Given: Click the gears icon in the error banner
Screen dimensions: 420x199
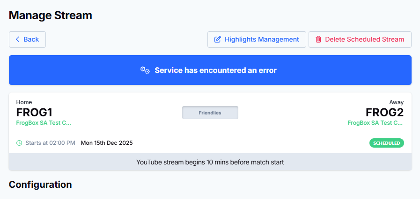Looking at the screenshot, I should pos(145,70).
